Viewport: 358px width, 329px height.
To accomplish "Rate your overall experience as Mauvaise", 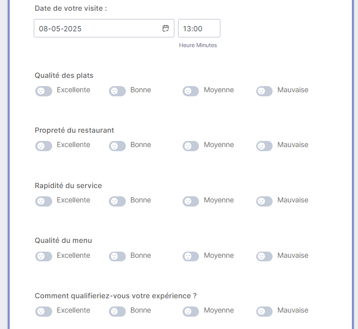I will [x=265, y=311].
